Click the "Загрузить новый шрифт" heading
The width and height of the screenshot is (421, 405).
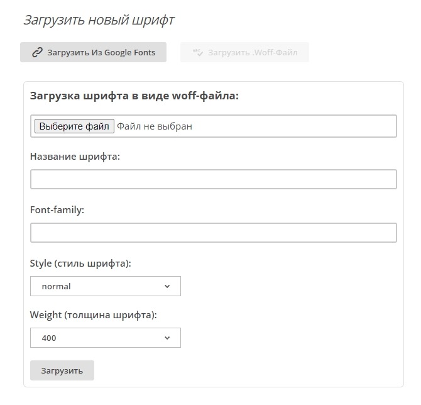click(x=99, y=20)
